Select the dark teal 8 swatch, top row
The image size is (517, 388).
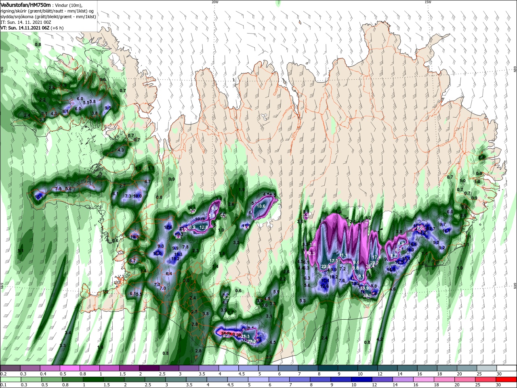click(328, 368)
